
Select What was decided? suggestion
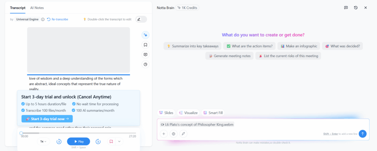342,46
